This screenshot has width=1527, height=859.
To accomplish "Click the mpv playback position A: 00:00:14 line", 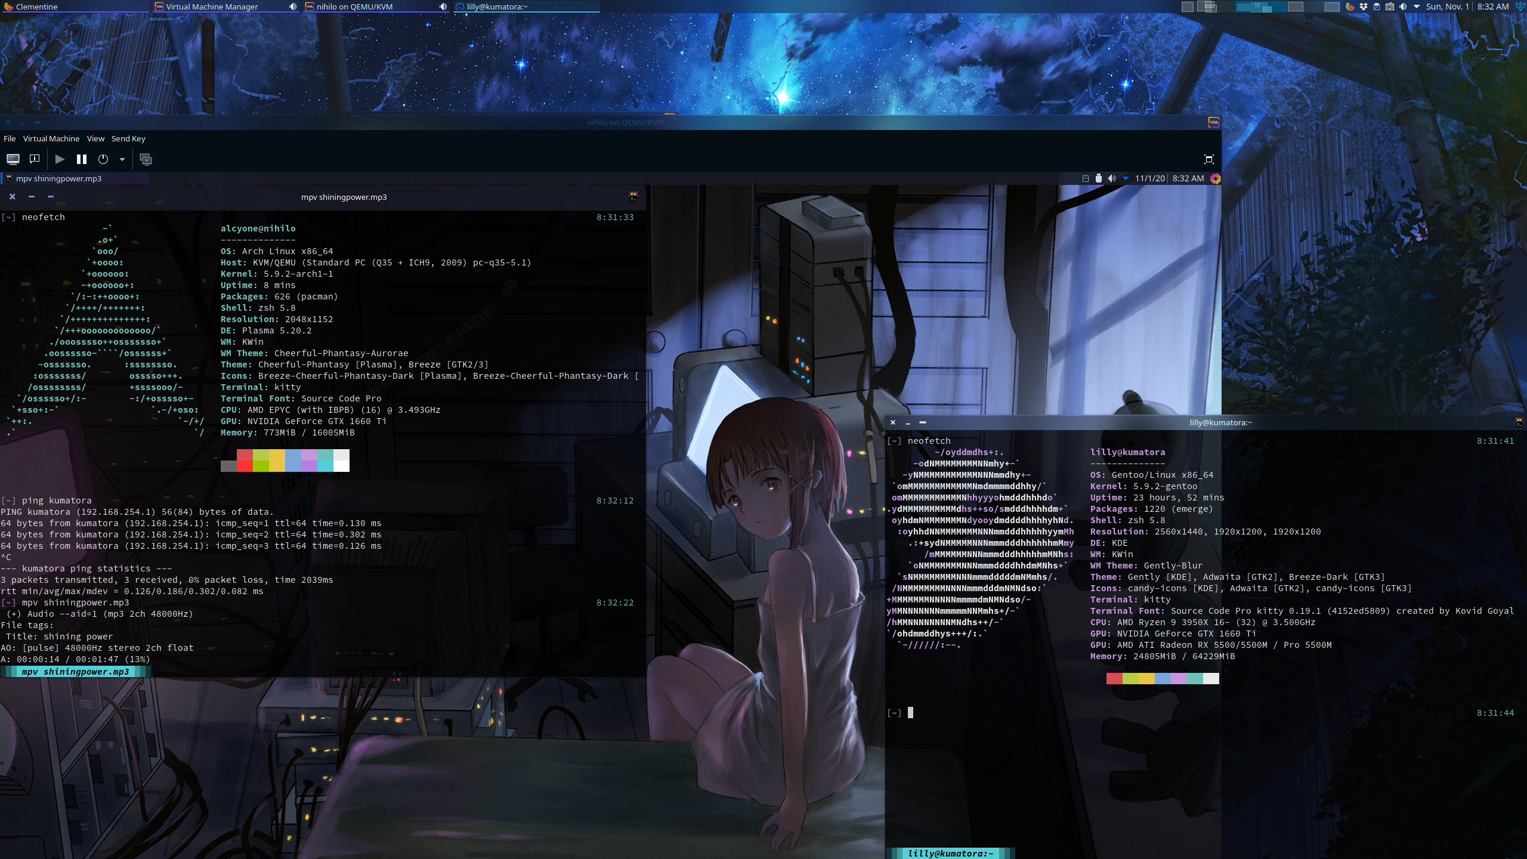I will 75,659.
